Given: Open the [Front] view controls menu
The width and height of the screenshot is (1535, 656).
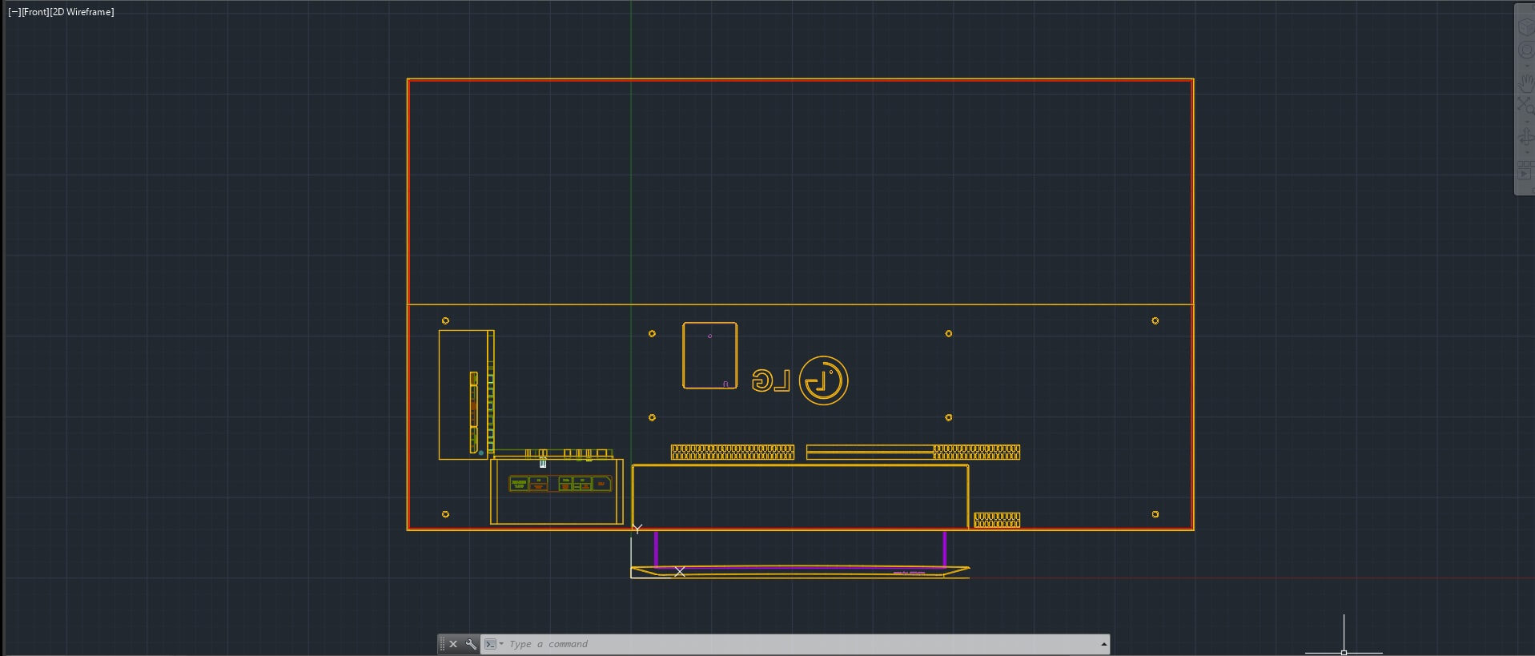Looking at the screenshot, I should tap(35, 12).
